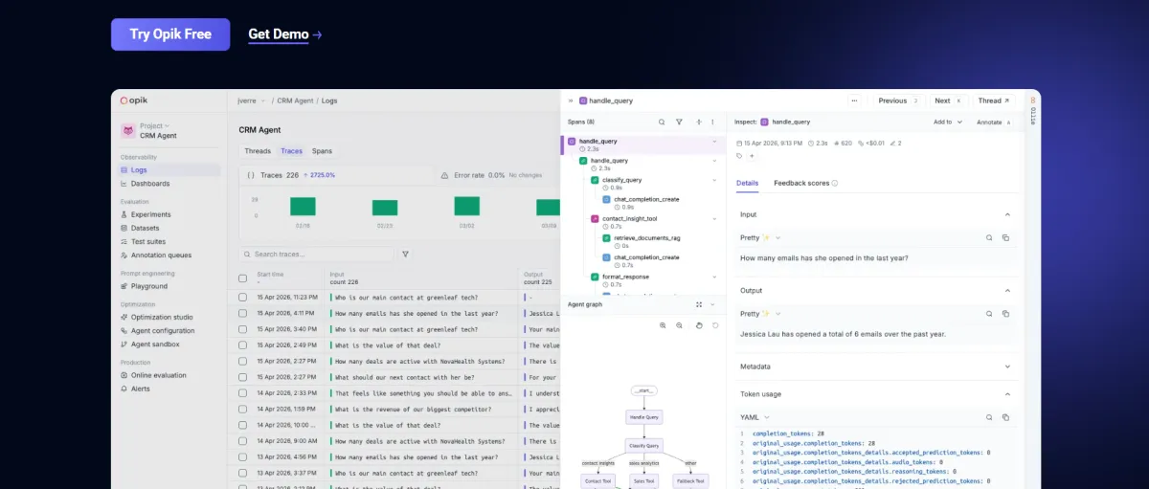Sort by Start time column header
This screenshot has width=1149, height=489.
tap(271, 275)
